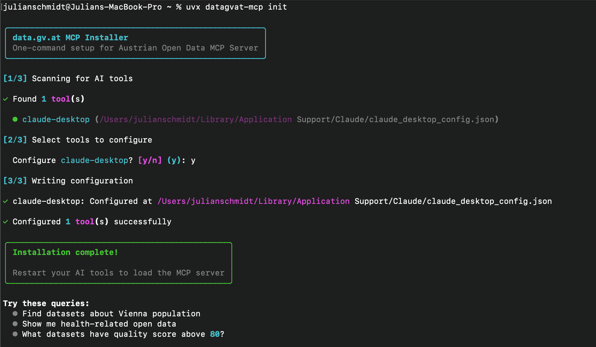Viewport: 596px width, 347px height.
Task: Click the checkmark next to Configured 1 tool(s) successfully
Action: [5, 222]
